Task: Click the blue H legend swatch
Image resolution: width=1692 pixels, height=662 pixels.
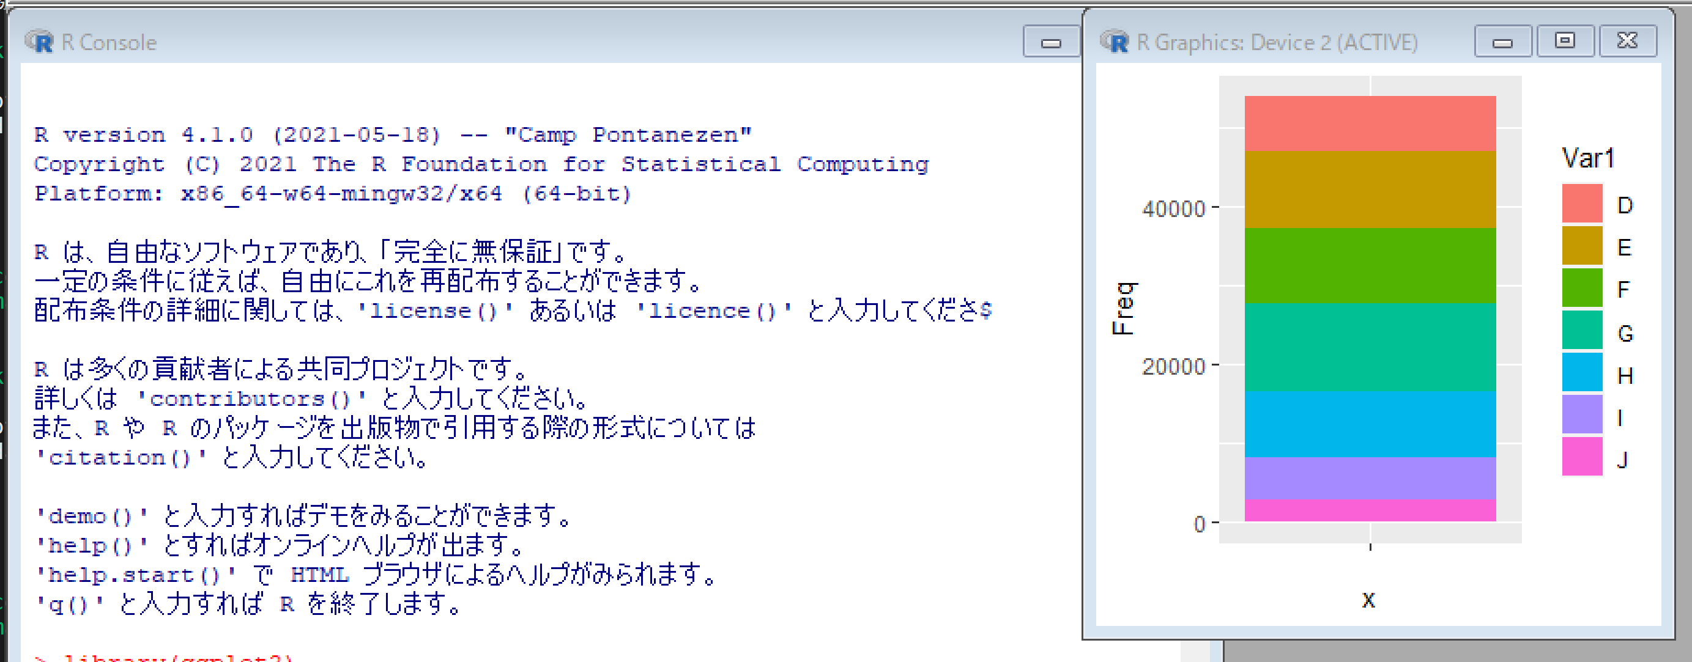Action: pos(1583,373)
